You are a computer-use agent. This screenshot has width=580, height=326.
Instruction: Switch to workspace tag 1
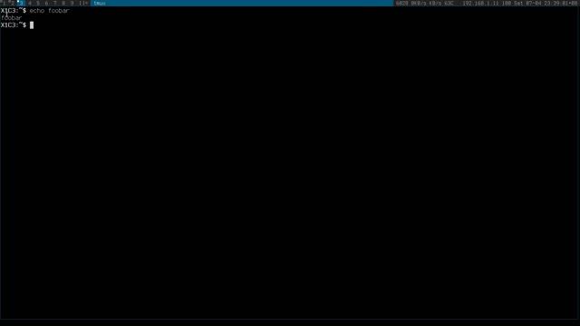[4, 3]
